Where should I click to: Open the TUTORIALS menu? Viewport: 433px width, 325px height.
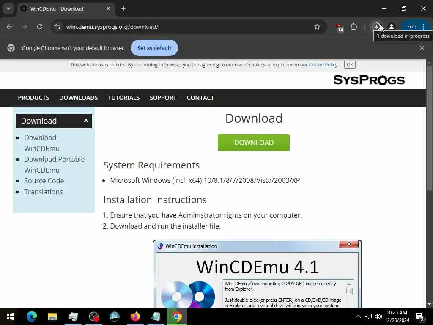[124, 98]
